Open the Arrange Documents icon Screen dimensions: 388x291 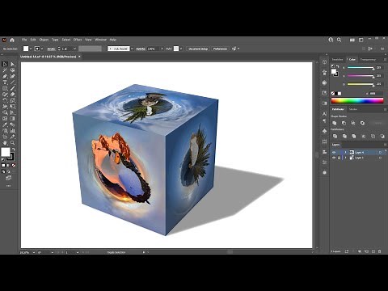(x=352, y=40)
